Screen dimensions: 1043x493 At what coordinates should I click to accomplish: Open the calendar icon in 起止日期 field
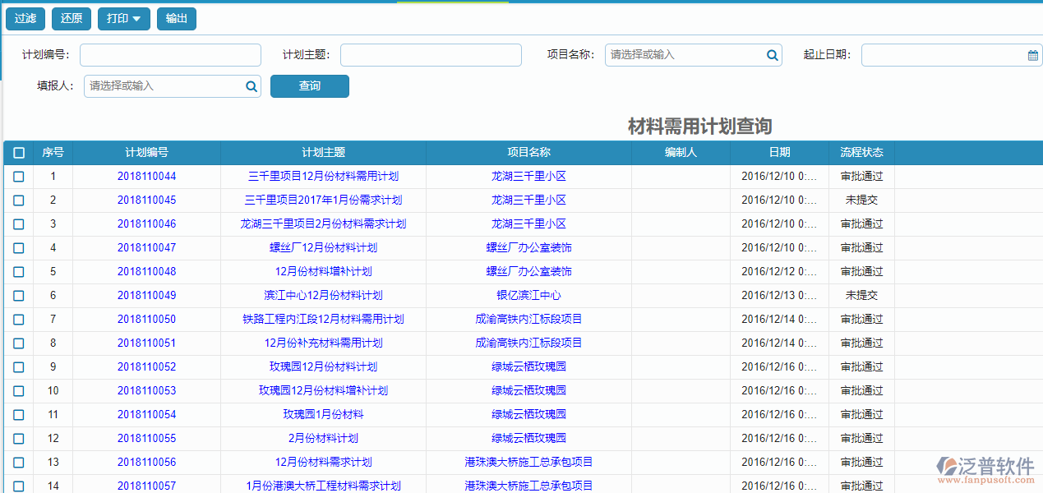[x=1032, y=55]
